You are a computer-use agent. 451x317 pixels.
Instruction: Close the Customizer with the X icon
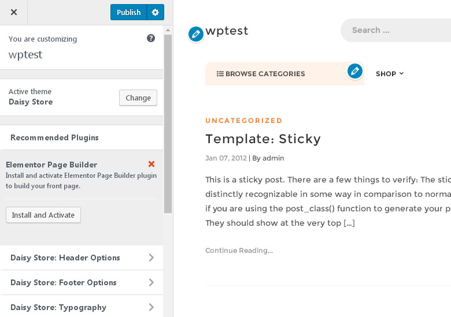(x=13, y=12)
